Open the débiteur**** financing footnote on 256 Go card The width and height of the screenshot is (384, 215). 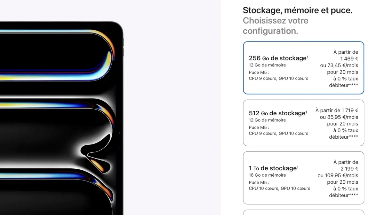(344, 85)
